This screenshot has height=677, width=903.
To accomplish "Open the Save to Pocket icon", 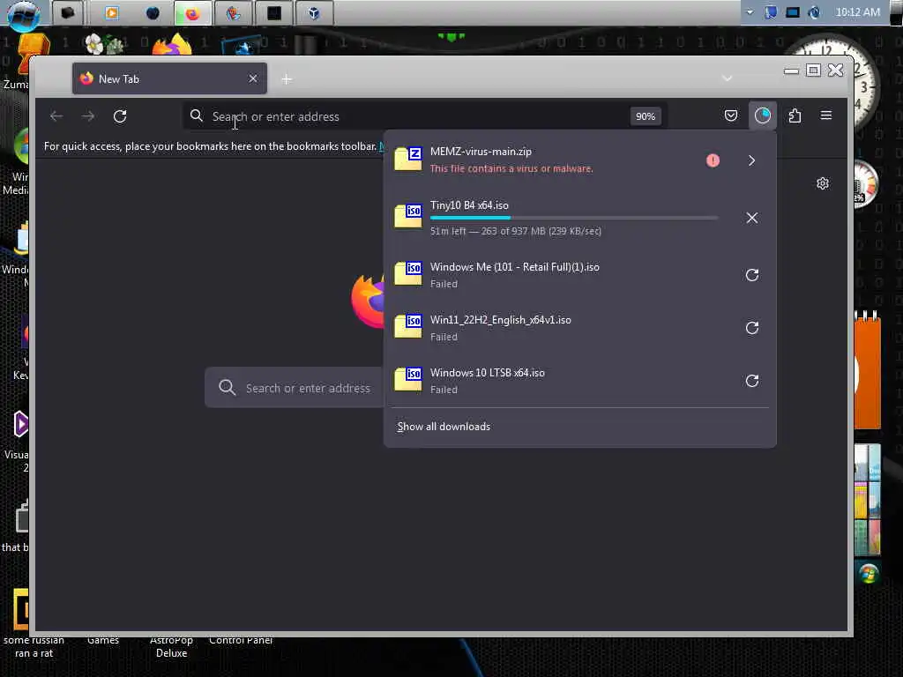I will pos(731,115).
